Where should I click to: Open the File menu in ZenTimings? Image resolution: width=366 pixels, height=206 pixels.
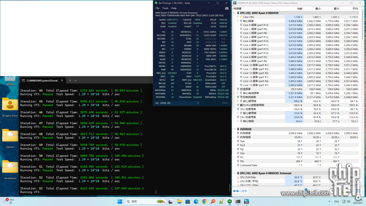point(157,8)
